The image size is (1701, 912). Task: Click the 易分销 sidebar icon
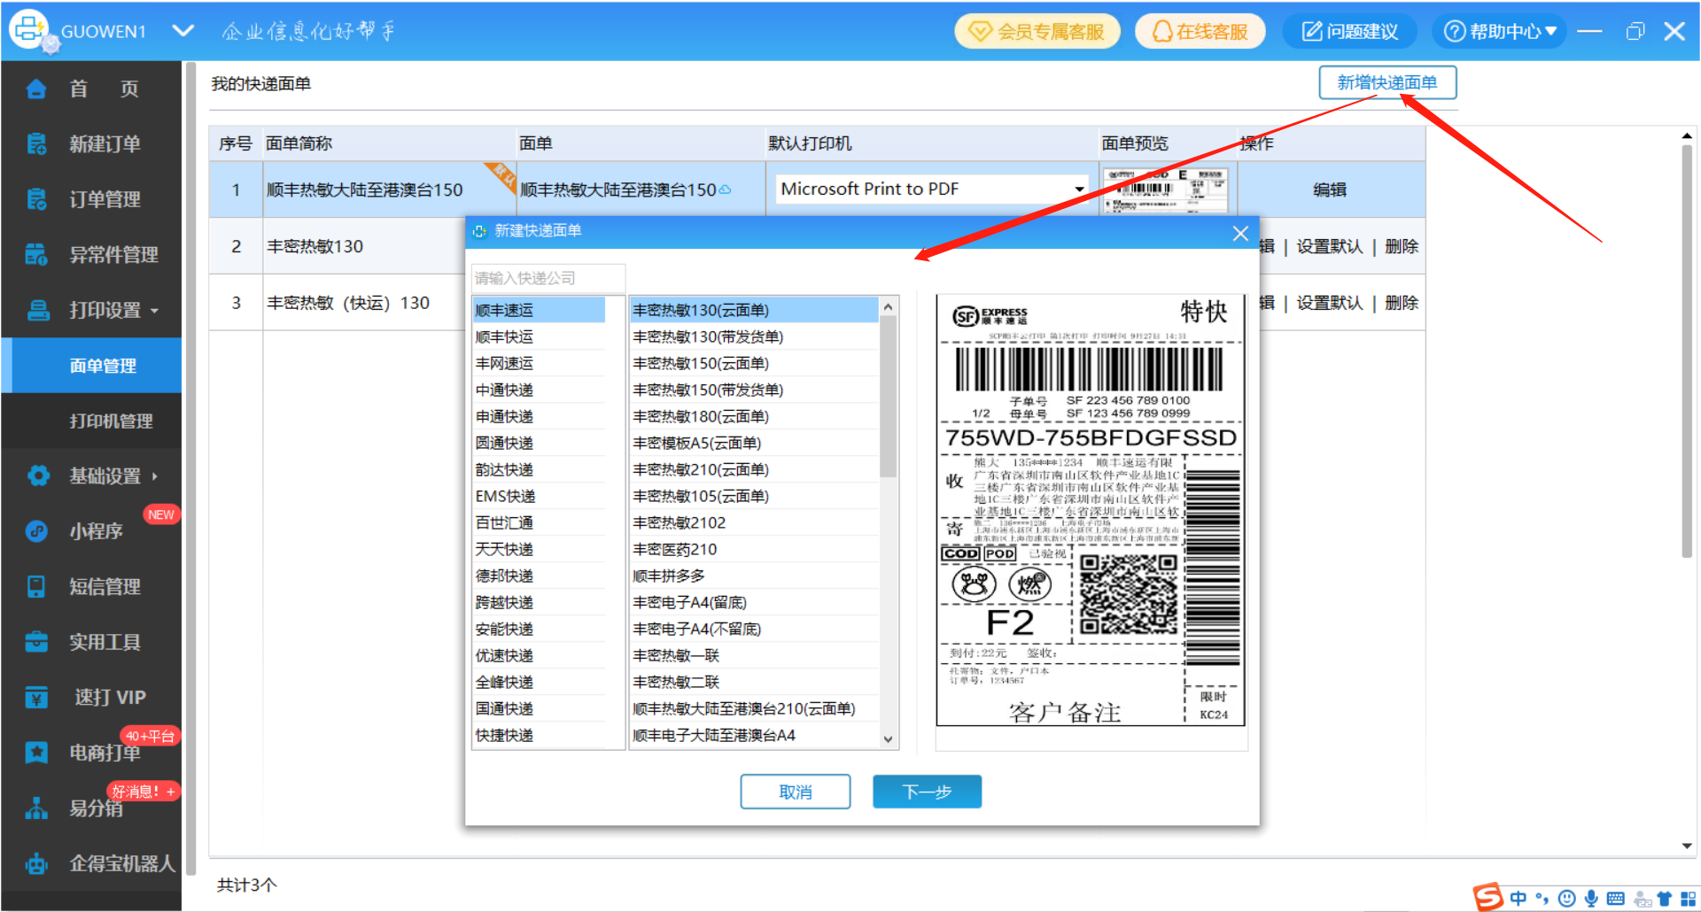coord(36,808)
